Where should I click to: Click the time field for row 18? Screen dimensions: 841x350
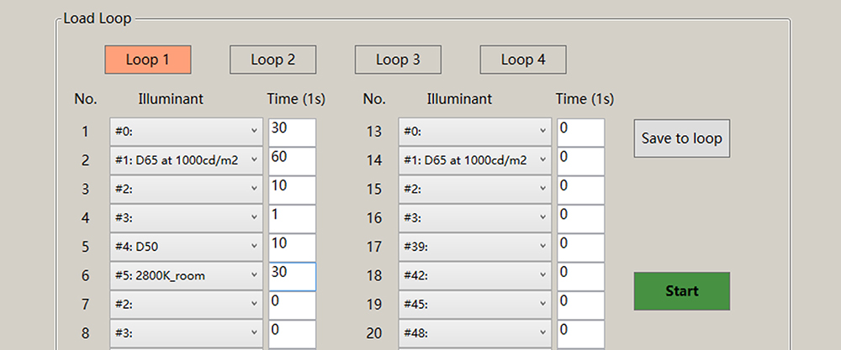(581, 277)
